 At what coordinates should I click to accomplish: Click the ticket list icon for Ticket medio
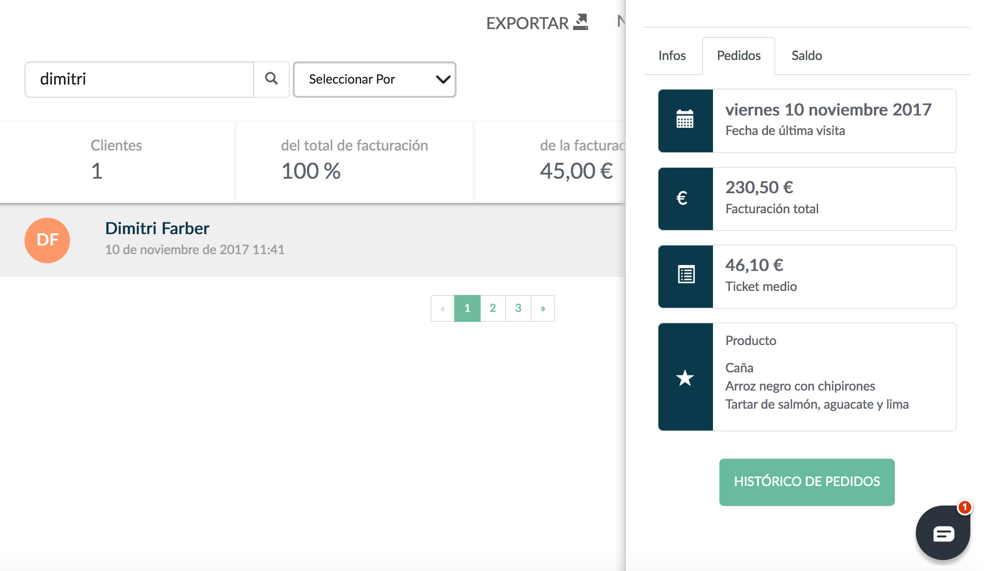tap(686, 275)
